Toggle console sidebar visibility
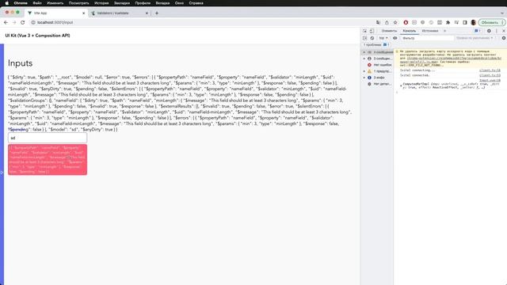Viewport: 507px width, 285px height. (364, 38)
